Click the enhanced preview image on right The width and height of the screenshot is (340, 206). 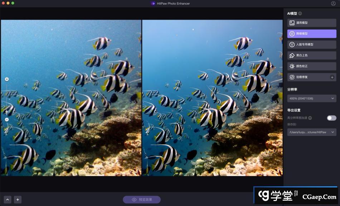pos(212,98)
